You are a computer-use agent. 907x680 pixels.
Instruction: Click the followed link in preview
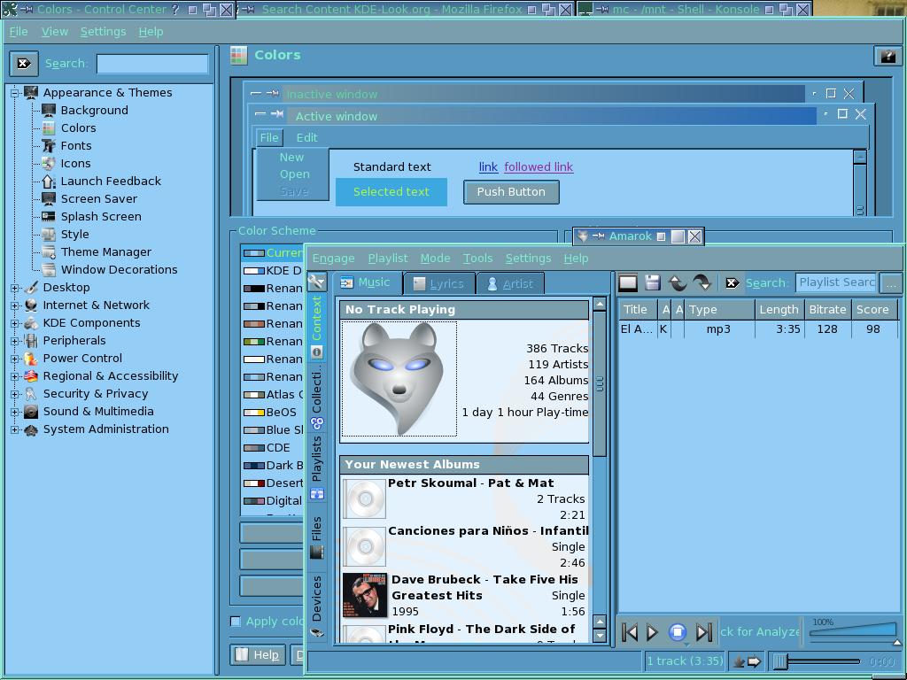tap(539, 167)
